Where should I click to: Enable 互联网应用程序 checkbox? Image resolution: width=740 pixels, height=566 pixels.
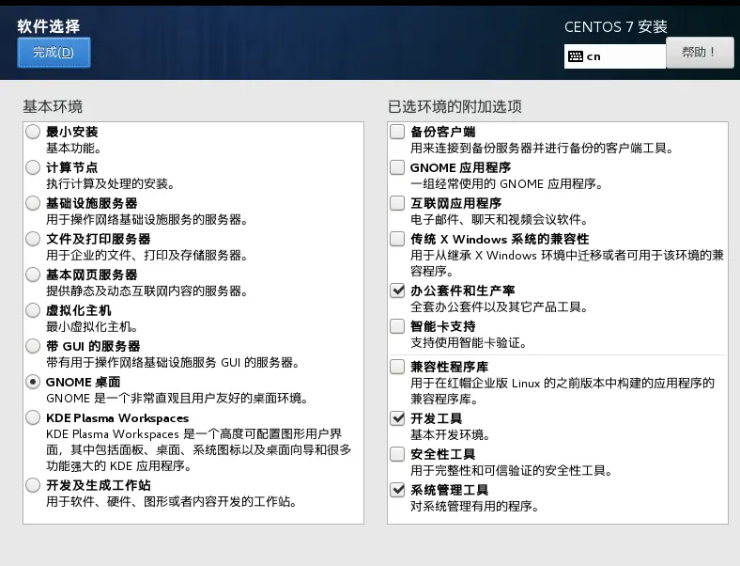click(x=397, y=203)
